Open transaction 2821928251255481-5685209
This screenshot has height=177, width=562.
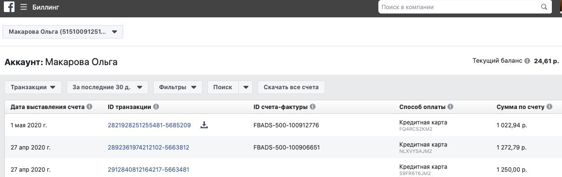[x=149, y=125]
